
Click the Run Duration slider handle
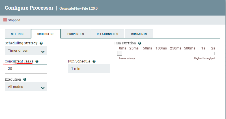pyautogui.click(x=120, y=53)
